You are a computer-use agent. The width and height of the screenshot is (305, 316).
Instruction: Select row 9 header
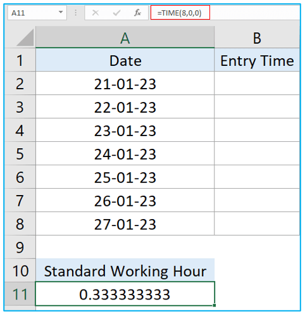20,247
